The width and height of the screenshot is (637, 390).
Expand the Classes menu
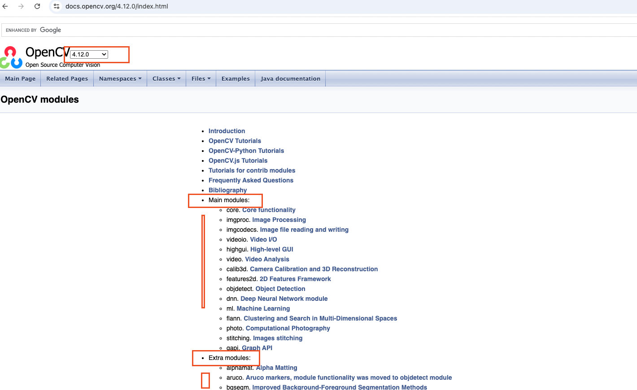tap(166, 78)
